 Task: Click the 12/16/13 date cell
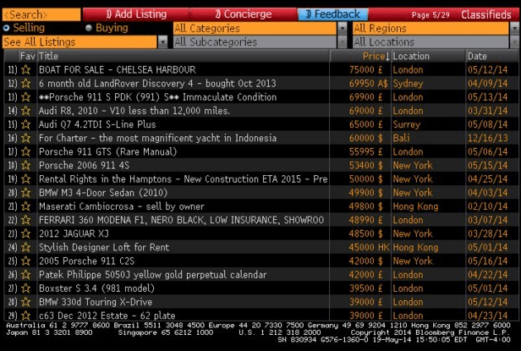(x=488, y=138)
